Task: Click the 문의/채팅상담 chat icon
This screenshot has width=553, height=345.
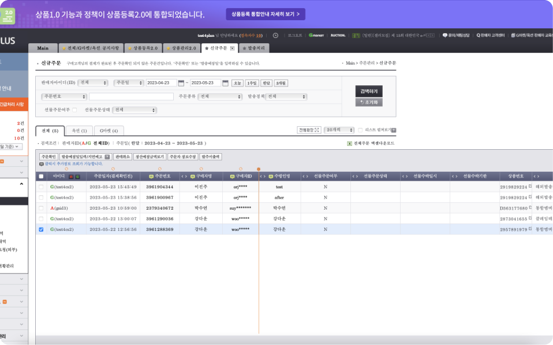Action: tap(445, 35)
